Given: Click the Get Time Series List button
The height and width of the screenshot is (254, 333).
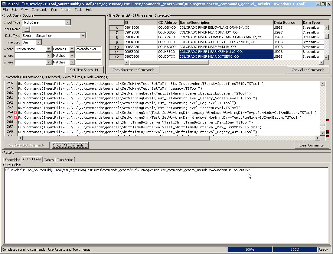Looking at the screenshot, I should click(84, 70).
